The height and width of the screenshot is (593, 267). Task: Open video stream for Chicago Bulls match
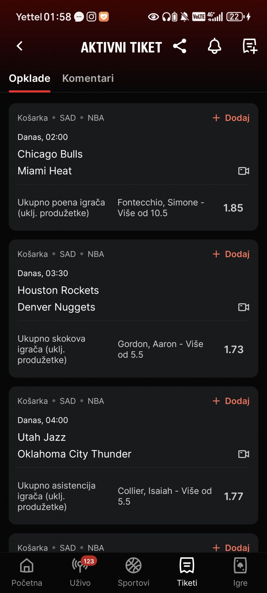point(244,171)
